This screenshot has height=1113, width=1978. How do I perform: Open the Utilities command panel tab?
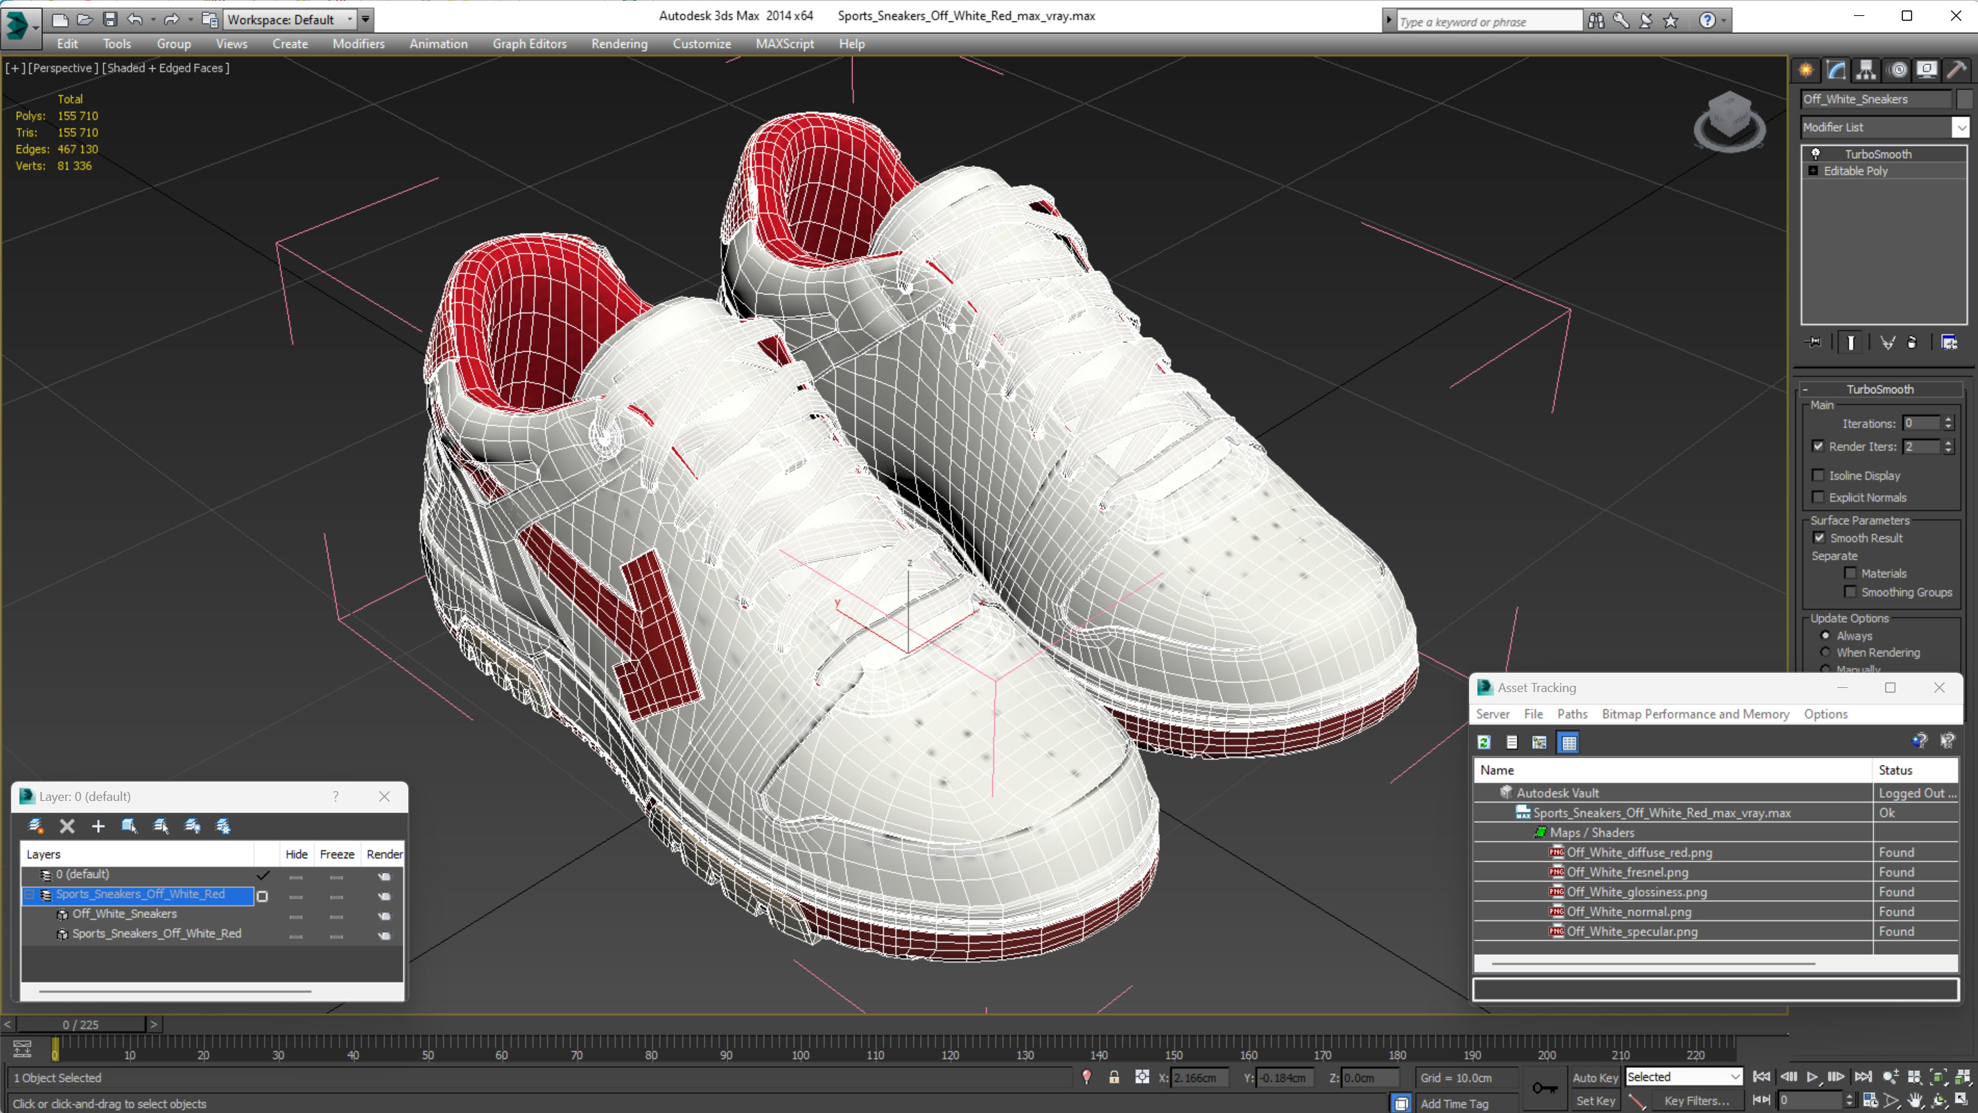tap(1957, 70)
